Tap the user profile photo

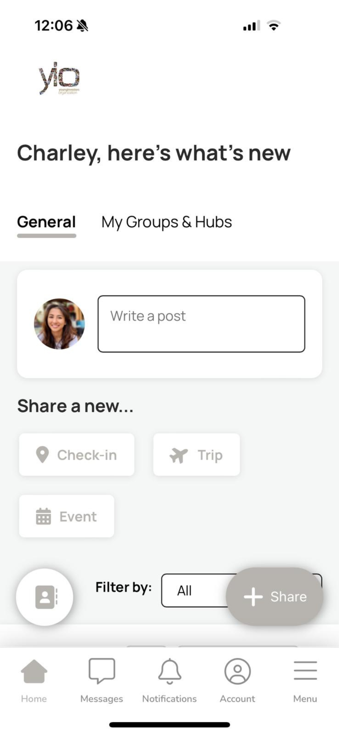pos(59,324)
